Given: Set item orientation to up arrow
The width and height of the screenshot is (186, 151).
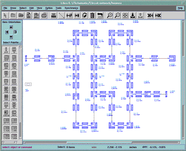Looking at the screenshot, I should pyautogui.click(x=11, y=27).
